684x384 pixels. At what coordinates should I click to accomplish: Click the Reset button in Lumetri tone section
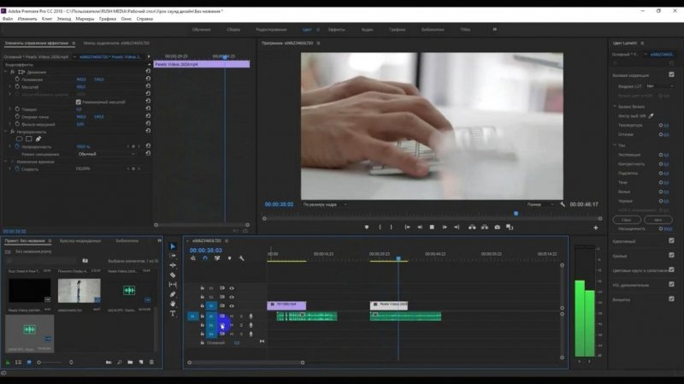[626, 220]
